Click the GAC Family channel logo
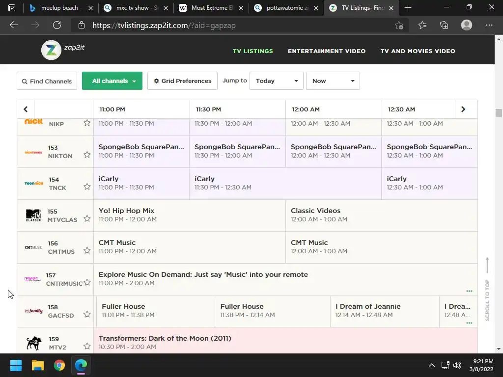 (x=34, y=311)
